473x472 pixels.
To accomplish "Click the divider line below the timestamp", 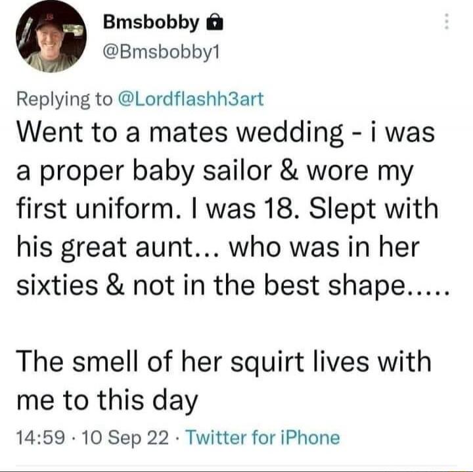I will tap(236, 466).
